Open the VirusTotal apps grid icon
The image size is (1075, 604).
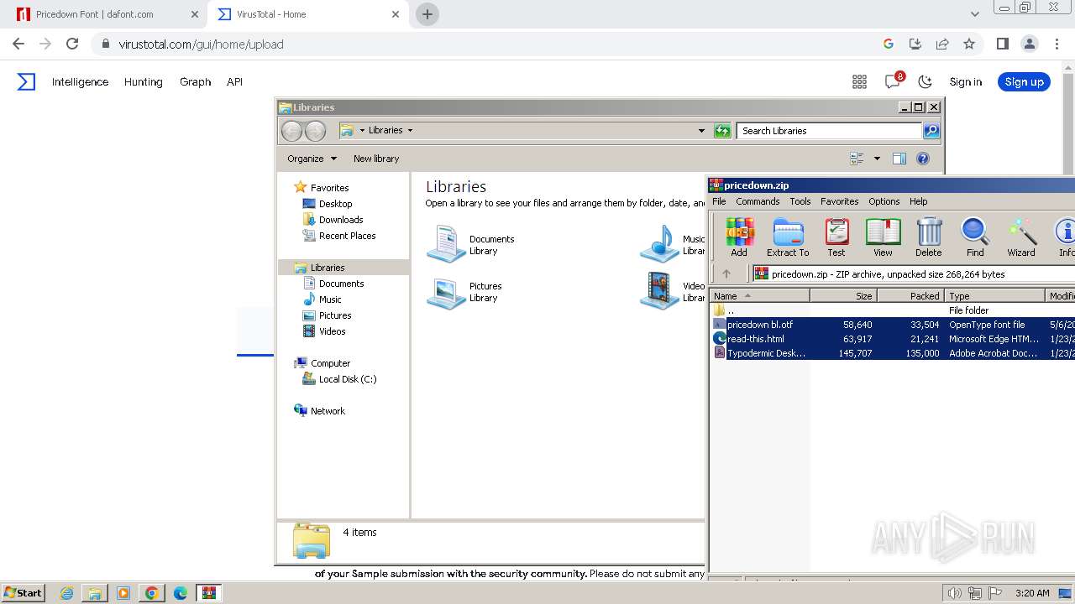tap(859, 81)
